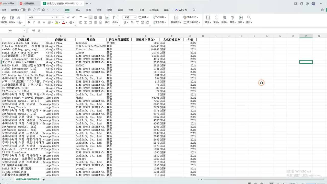This screenshot has height=184, width=327.
Task: Open the WPS AI menu
Action: [181, 10]
